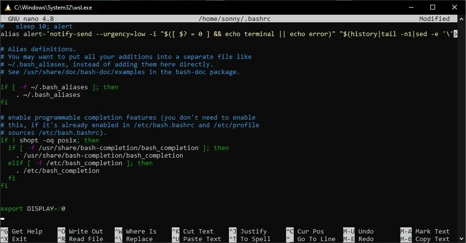Select the ^O Write Out shortcut
Screen dimensions: 466x243
[x=80, y=232]
